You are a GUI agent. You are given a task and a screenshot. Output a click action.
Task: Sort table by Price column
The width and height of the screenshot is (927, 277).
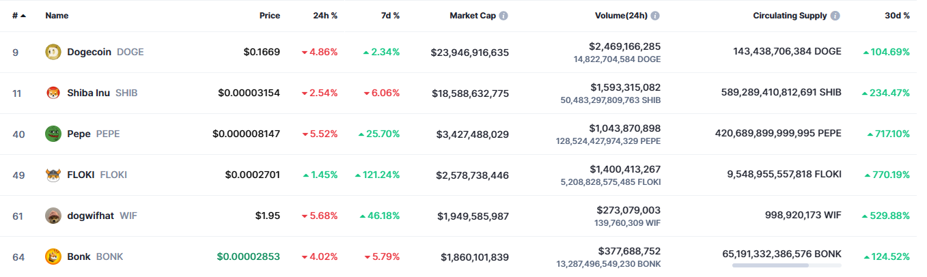pos(270,16)
